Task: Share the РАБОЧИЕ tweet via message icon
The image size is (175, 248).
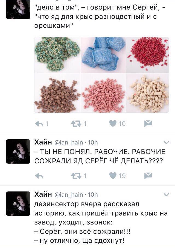Action: (148, 176)
